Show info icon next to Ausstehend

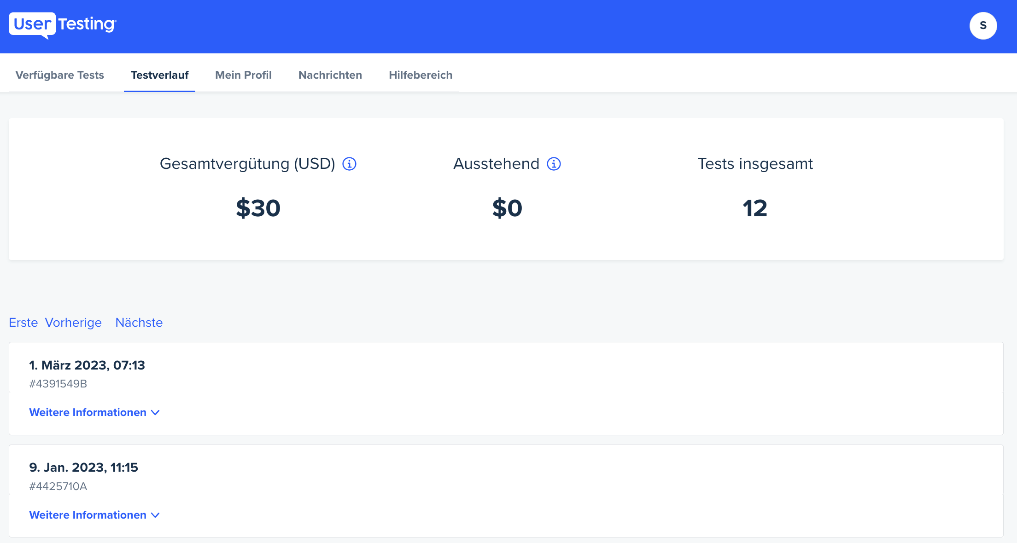tap(554, 164)
